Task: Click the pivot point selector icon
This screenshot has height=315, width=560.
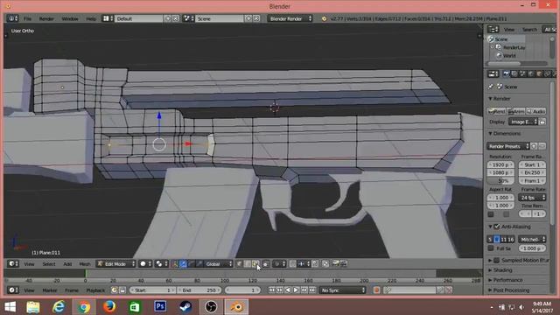Action: (x=161, y=264)
